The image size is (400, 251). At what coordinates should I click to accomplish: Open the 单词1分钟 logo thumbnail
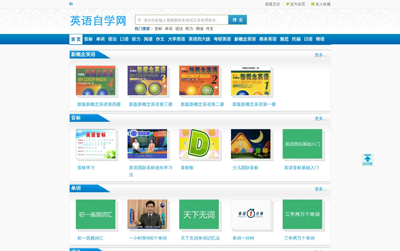[x=251, y=214]
